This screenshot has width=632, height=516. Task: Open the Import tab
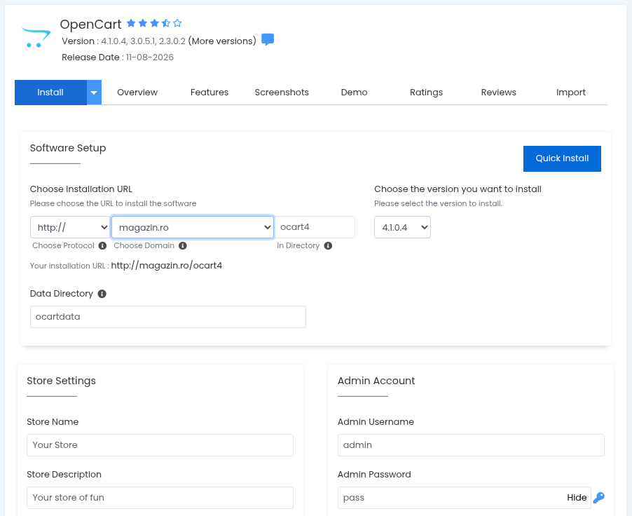pos(571,93)
